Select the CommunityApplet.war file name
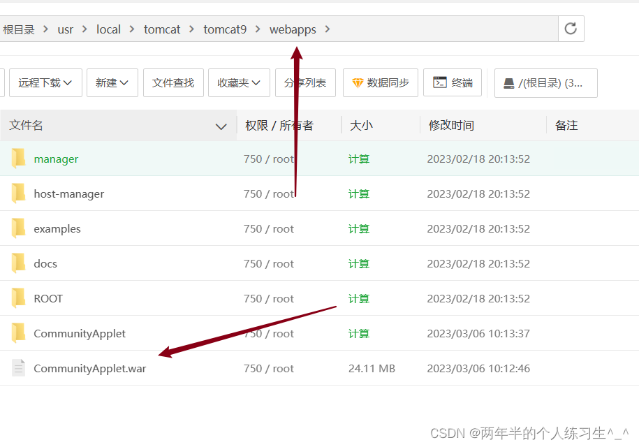This screenshot has width=639, height=447. 89,369
